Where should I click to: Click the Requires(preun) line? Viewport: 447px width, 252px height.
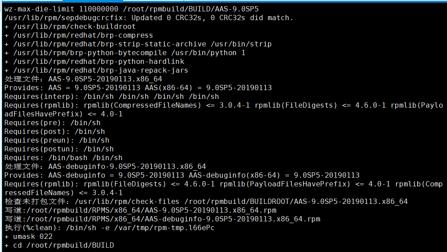point(57,140)
